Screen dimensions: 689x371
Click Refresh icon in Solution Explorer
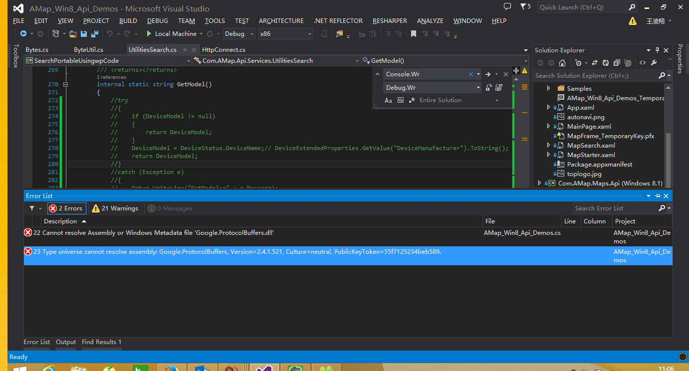tap(606, 63)
